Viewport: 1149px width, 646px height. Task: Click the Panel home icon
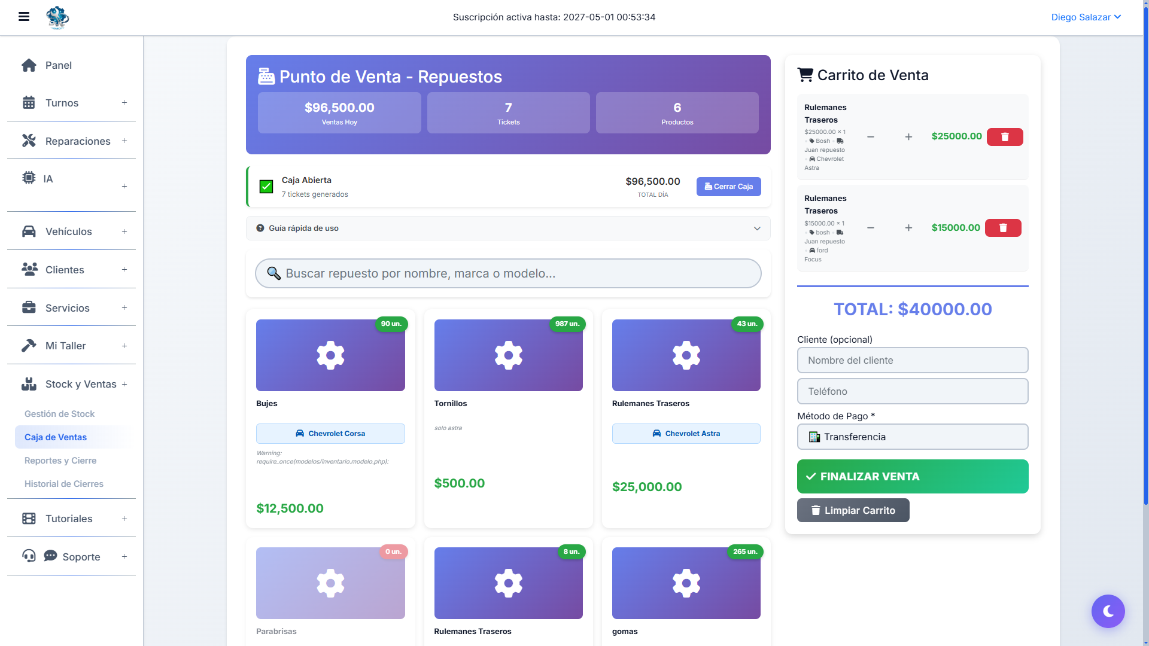point(29,65)
